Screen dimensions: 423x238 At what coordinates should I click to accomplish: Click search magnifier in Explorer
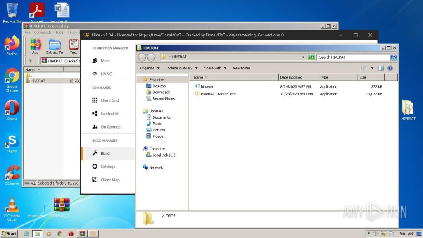393,57
